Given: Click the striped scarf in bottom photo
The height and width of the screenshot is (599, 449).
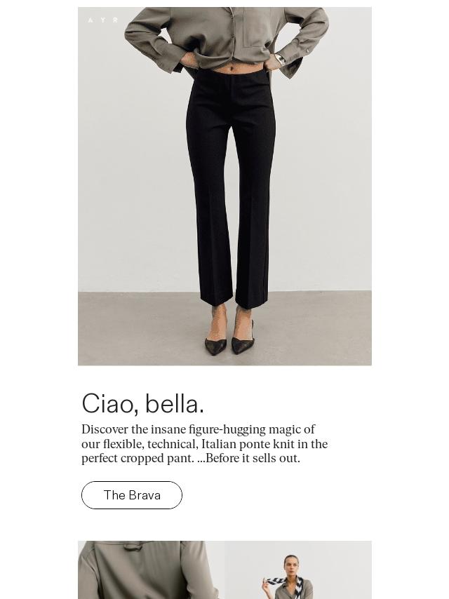Looking at the screenshot, I should pyautogui.click(x=285, y=585).
